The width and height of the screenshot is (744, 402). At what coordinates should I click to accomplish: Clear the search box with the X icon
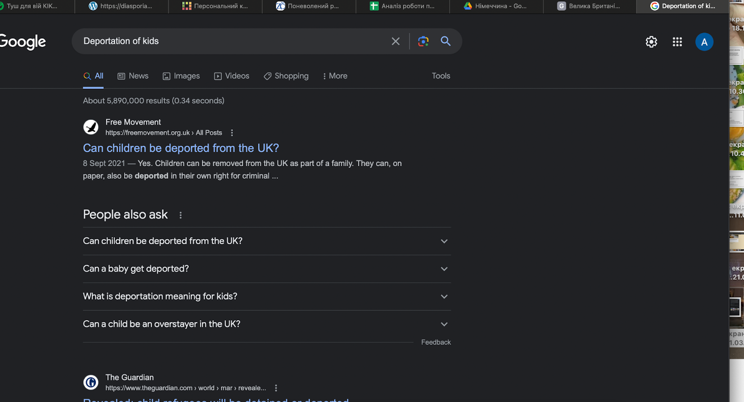point(395,41)
